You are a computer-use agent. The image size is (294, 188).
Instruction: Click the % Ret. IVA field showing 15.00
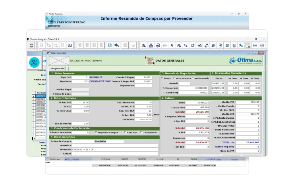[80, 102]
